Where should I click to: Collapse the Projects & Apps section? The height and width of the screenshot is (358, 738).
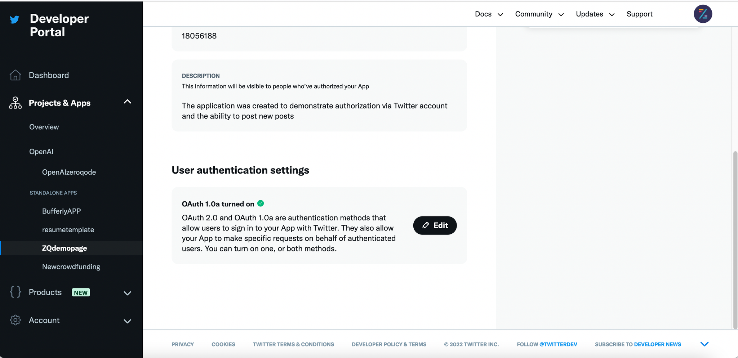pyautogui.click(x=127, y=102)
